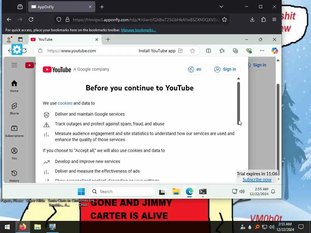
Task: Click Sign in button in consent dialog
Action: tap(225, 69)
